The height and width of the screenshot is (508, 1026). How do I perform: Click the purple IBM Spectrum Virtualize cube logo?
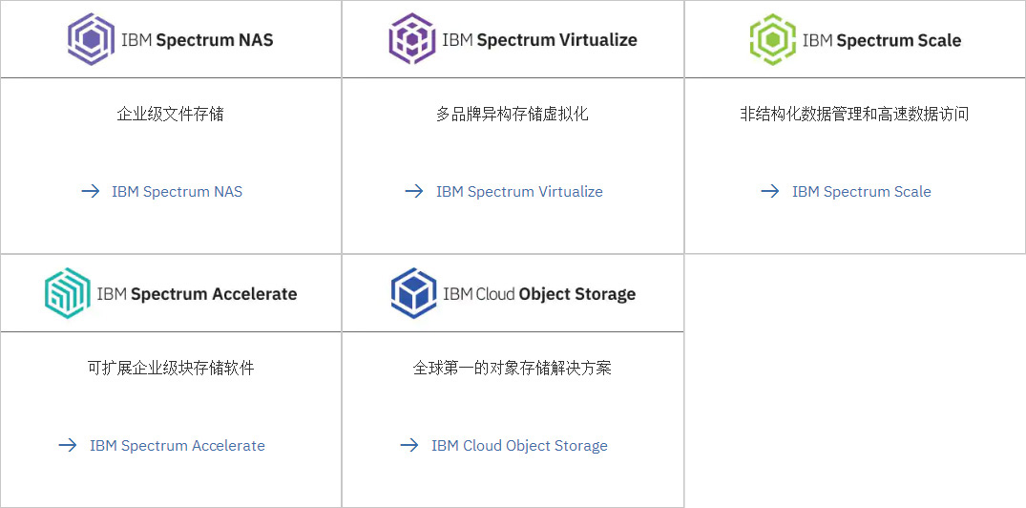[412, 39]
